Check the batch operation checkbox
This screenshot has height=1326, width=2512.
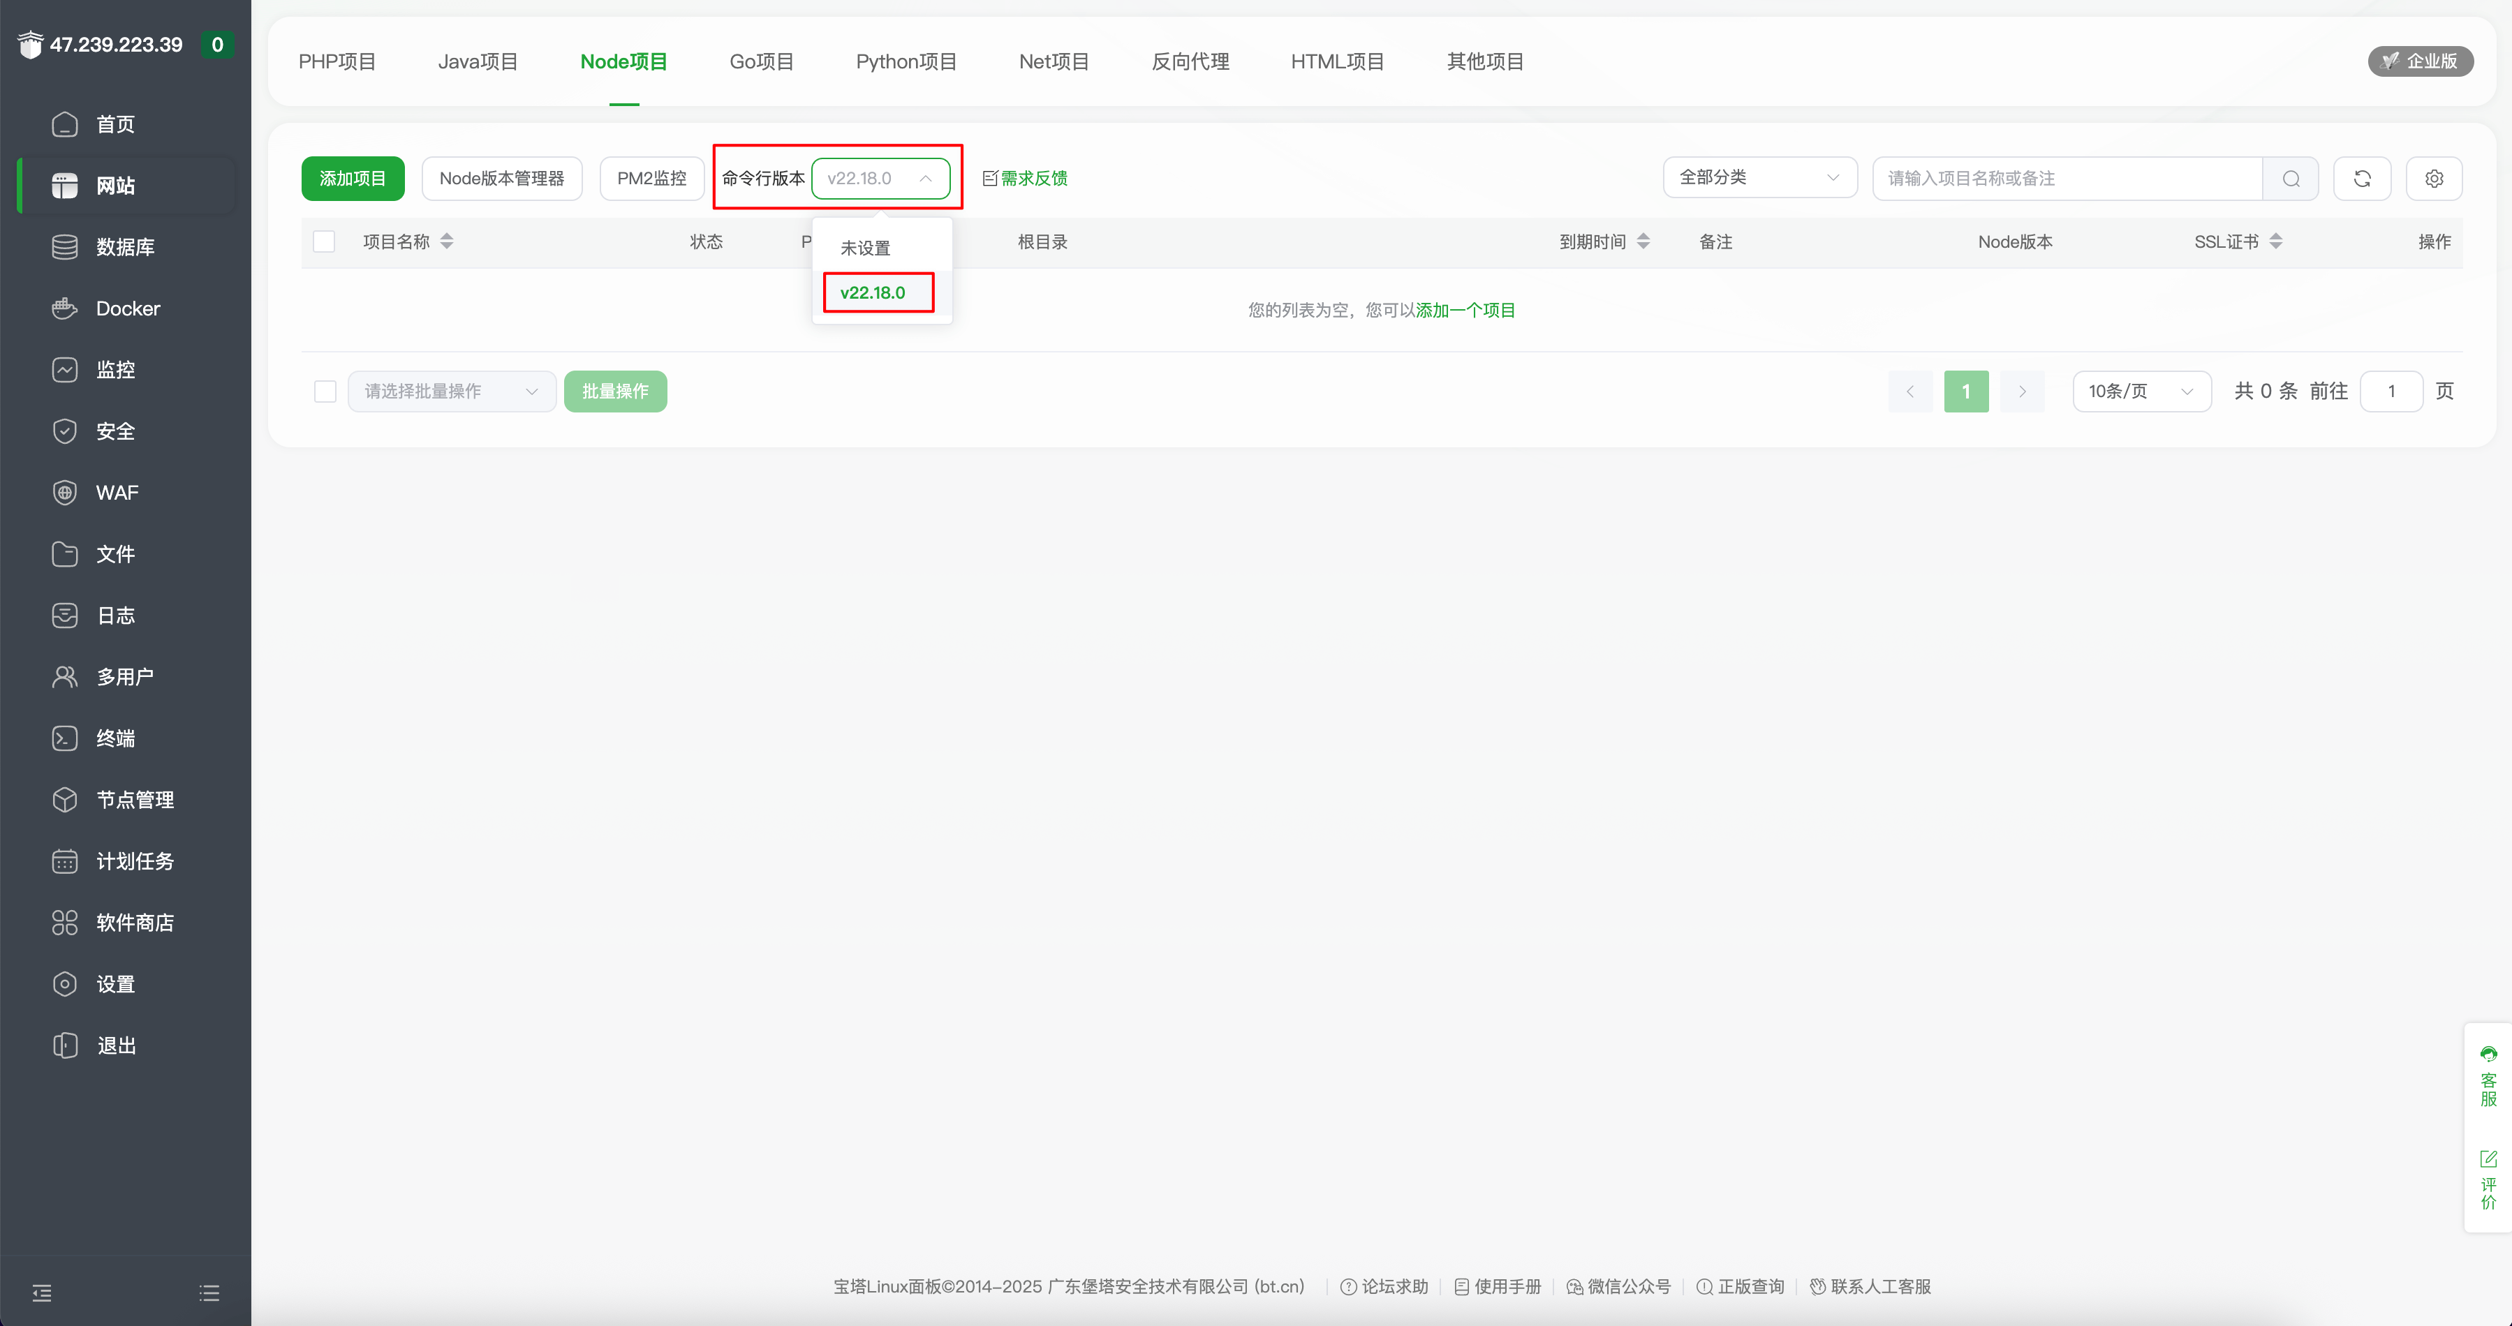click(325, 391)
